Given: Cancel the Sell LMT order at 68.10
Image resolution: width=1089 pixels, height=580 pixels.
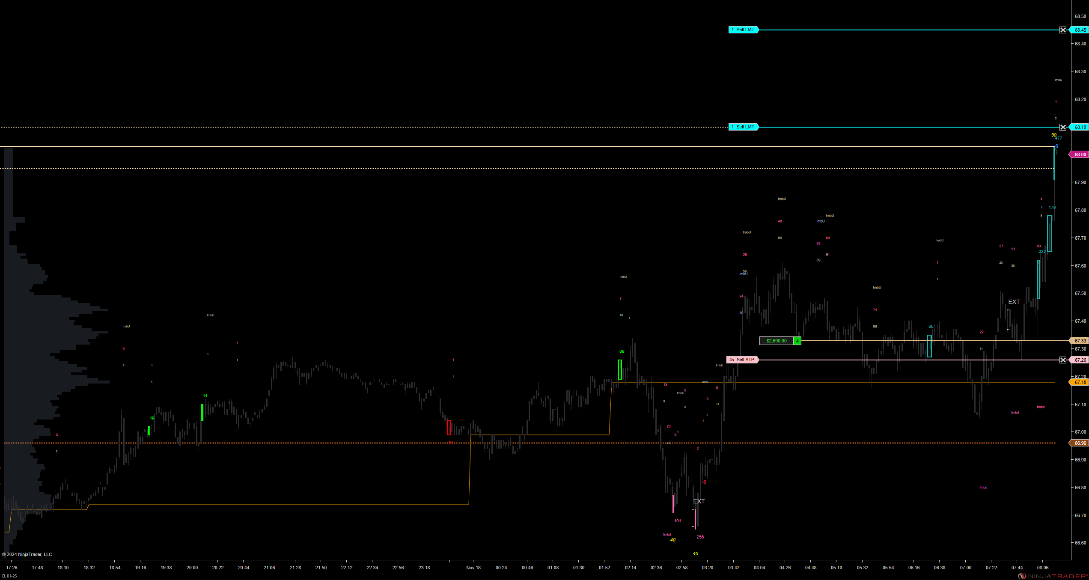Looking at the screenshot, I should point(1063,127).
